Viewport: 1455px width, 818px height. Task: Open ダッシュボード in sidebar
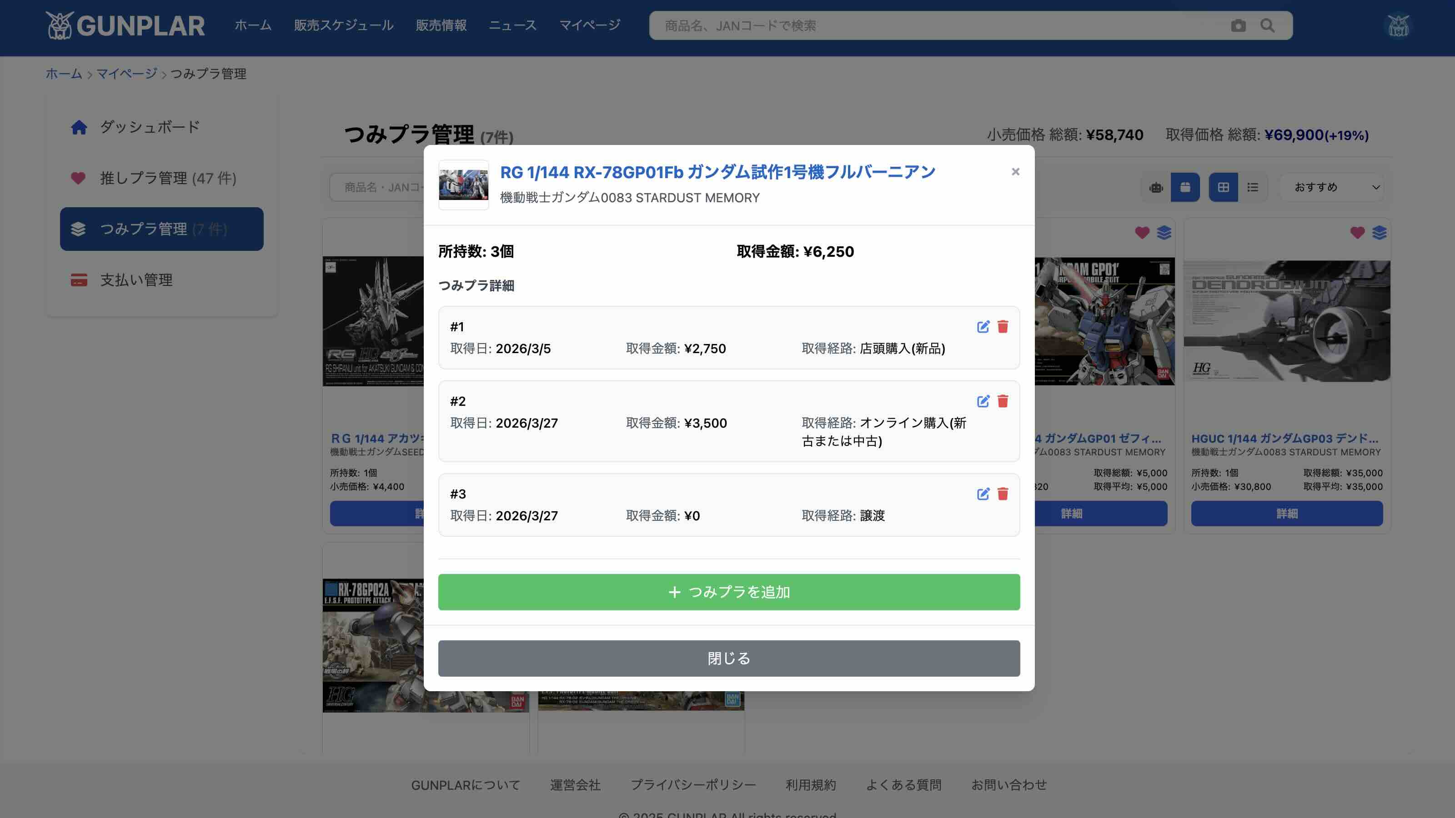tap(161, 127)
